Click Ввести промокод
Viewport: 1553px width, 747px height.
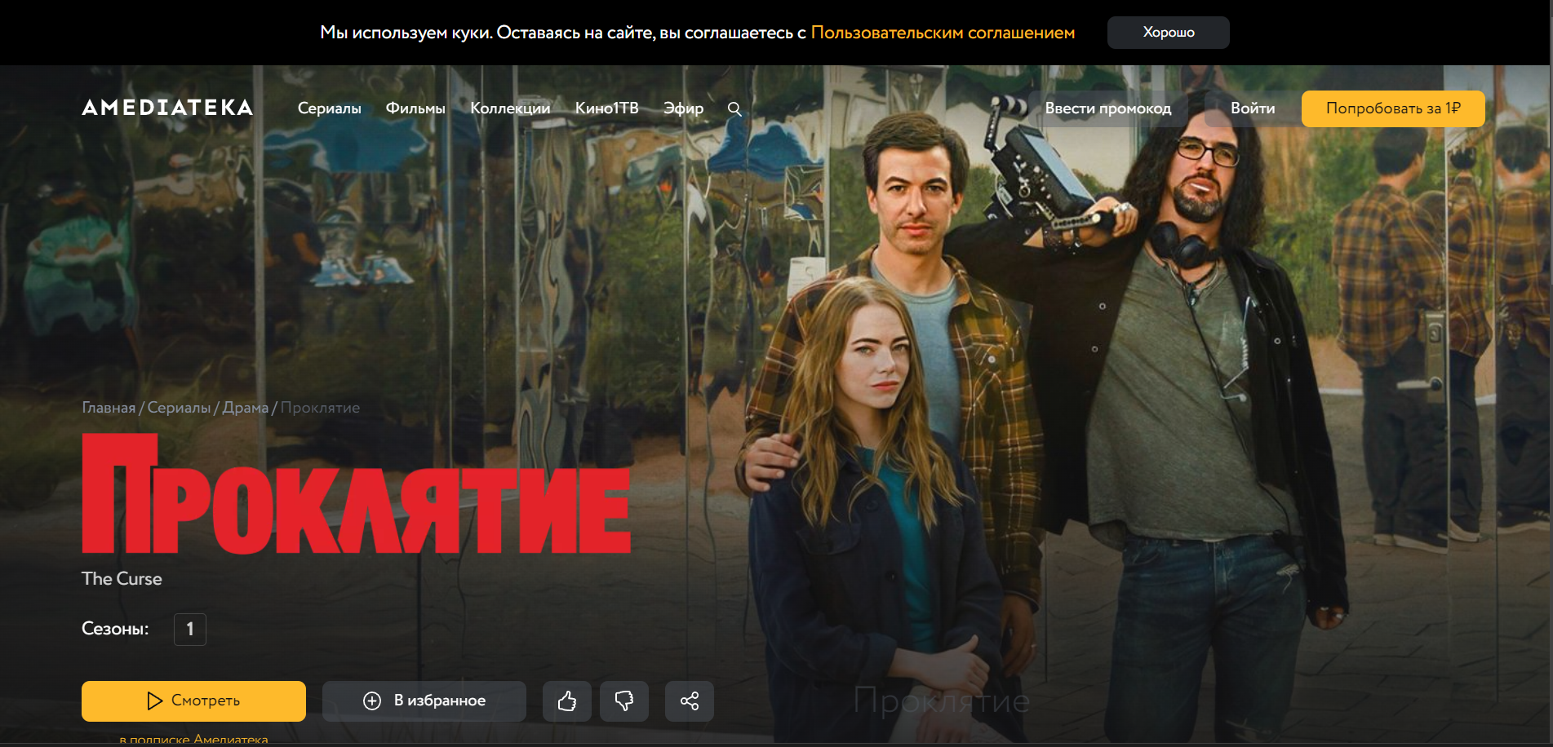tap(1107, 108)
